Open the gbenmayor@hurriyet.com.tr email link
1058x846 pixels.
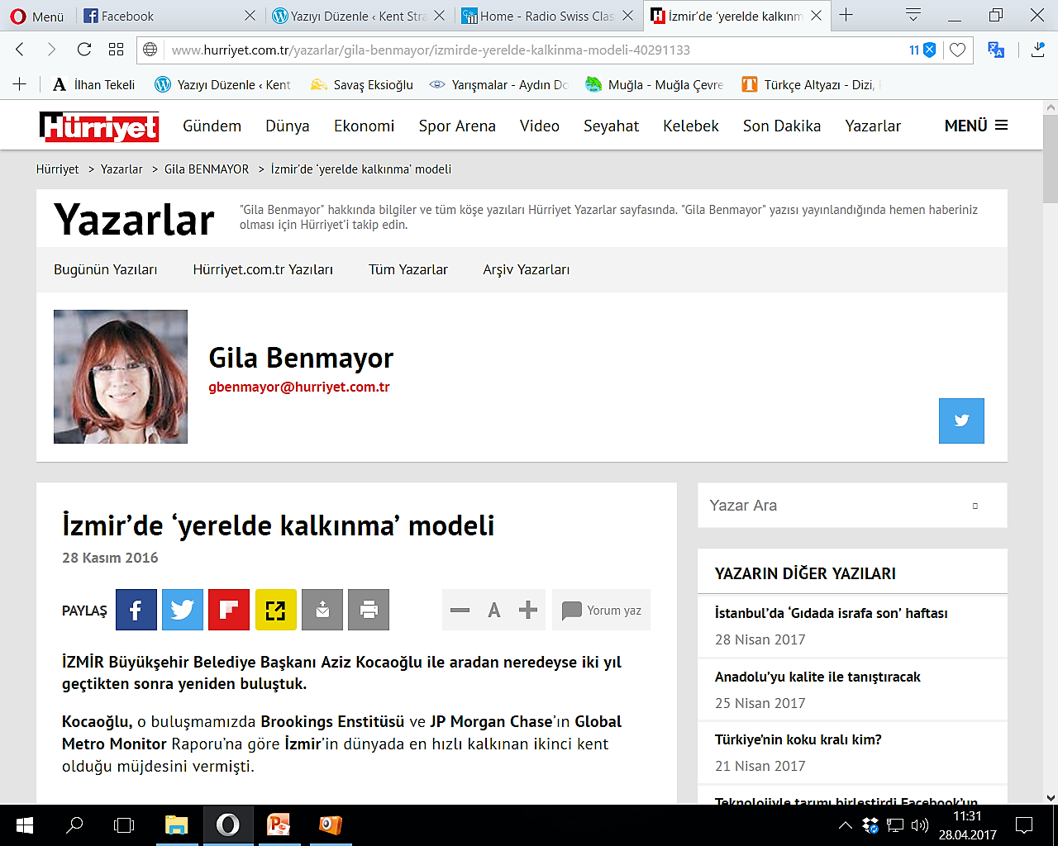coord(298,387)
